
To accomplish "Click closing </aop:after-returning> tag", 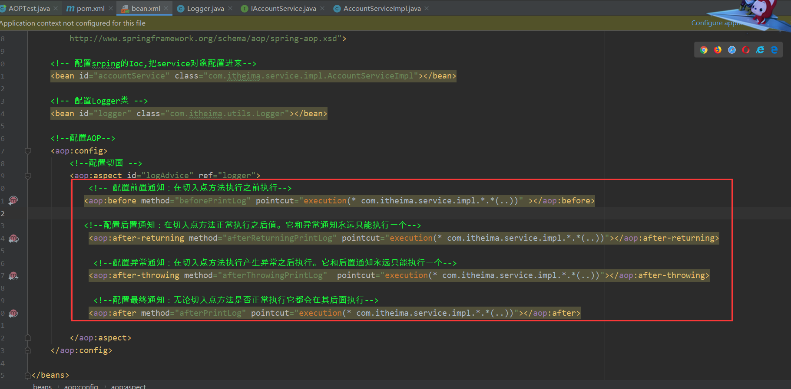I will [667, 238].
